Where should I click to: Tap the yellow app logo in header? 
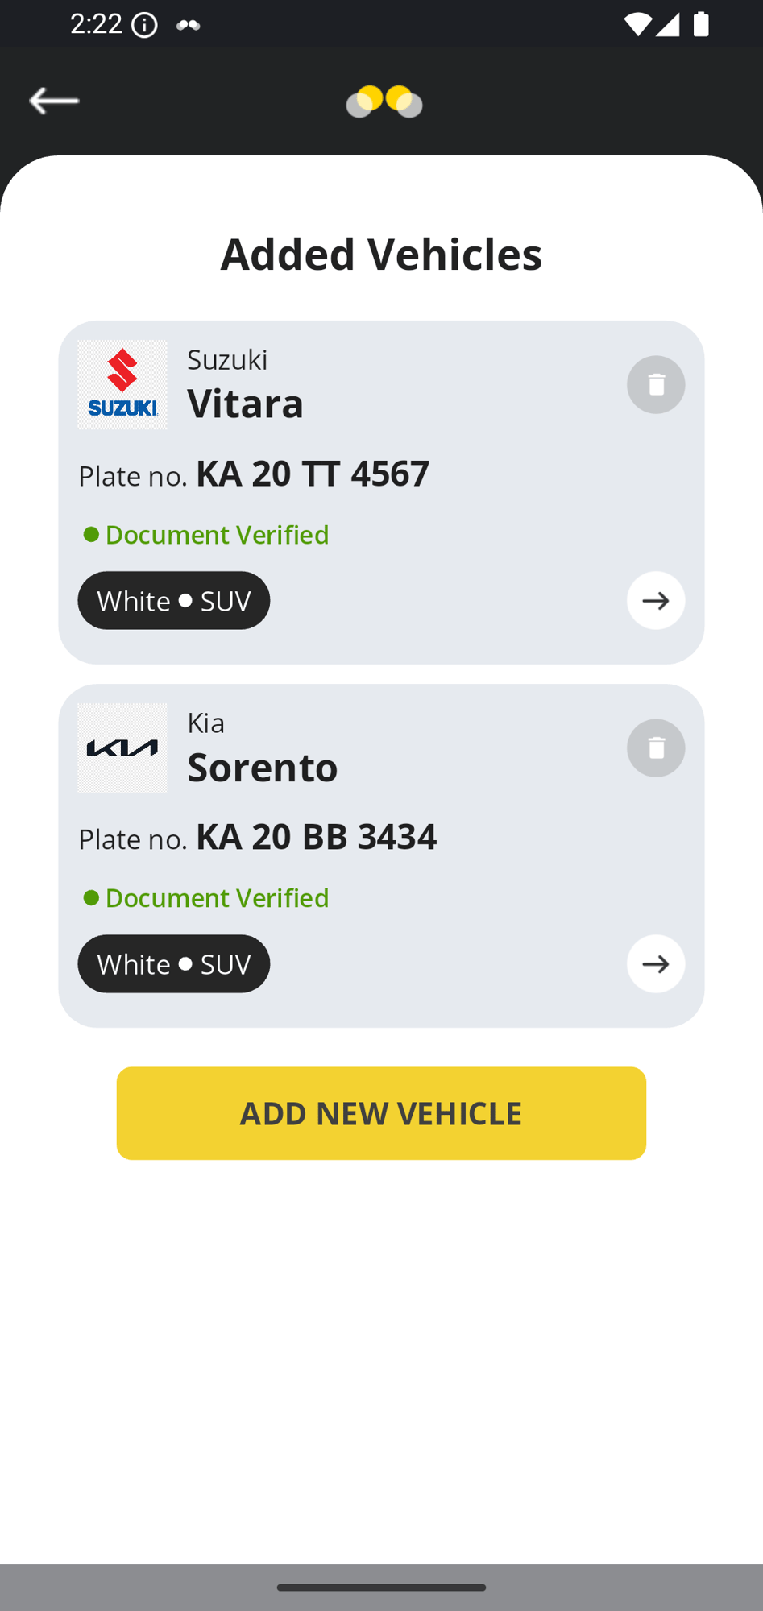(x=384, y=101)
